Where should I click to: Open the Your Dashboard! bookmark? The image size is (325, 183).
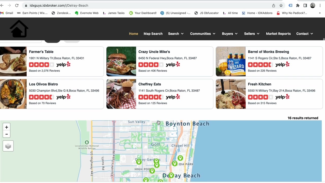tap(143, 13)
